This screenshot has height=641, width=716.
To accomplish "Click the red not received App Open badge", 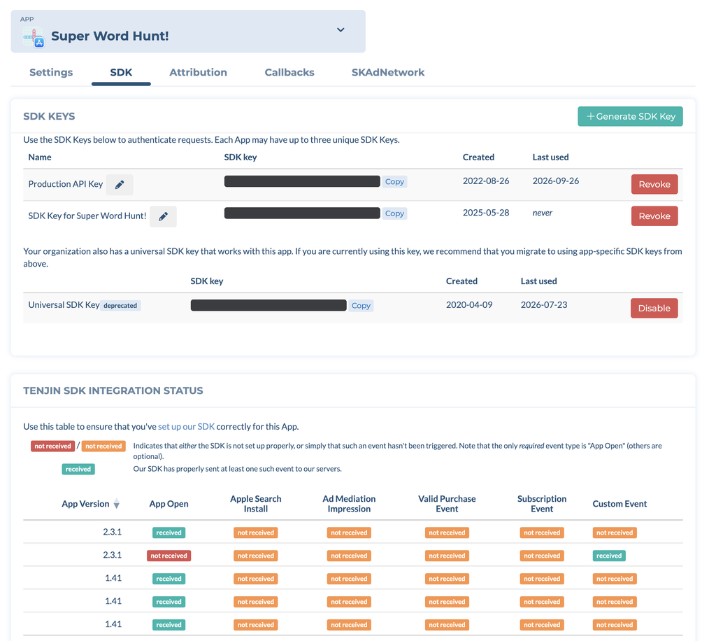I will 169,556.
